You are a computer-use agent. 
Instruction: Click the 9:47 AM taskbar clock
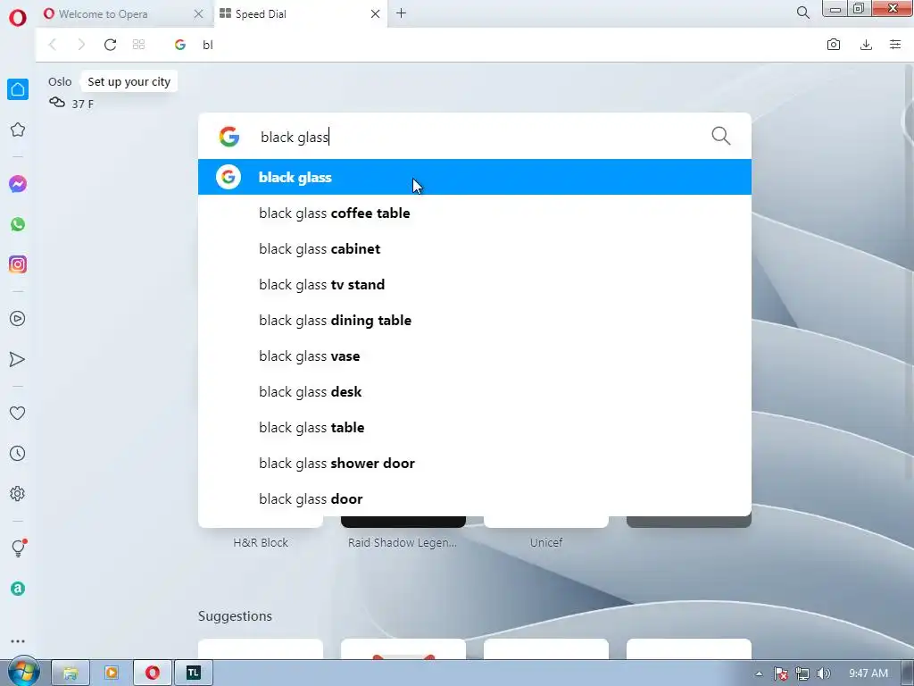(868, 673)
